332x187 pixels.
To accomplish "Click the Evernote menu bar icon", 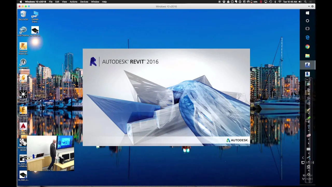I will point(236,2).
